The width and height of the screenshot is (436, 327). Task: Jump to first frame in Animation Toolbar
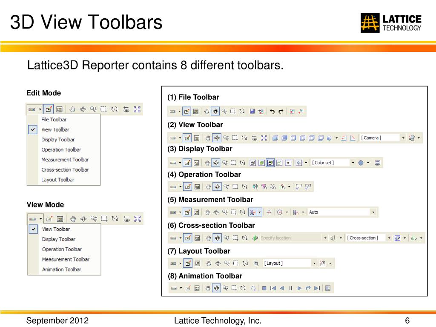tap(273, 288)
